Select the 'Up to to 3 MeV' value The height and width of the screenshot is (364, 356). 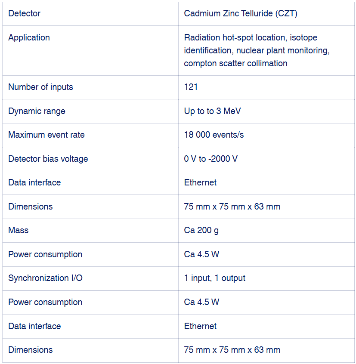pyautogui.click(x=212, y=111)
